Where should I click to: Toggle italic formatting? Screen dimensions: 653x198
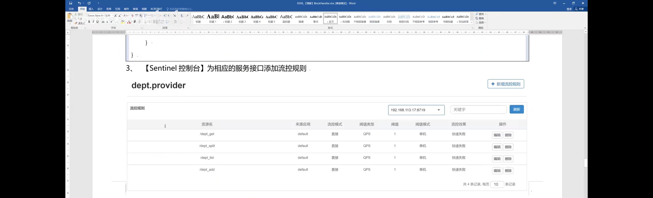[x=93, y=22]
